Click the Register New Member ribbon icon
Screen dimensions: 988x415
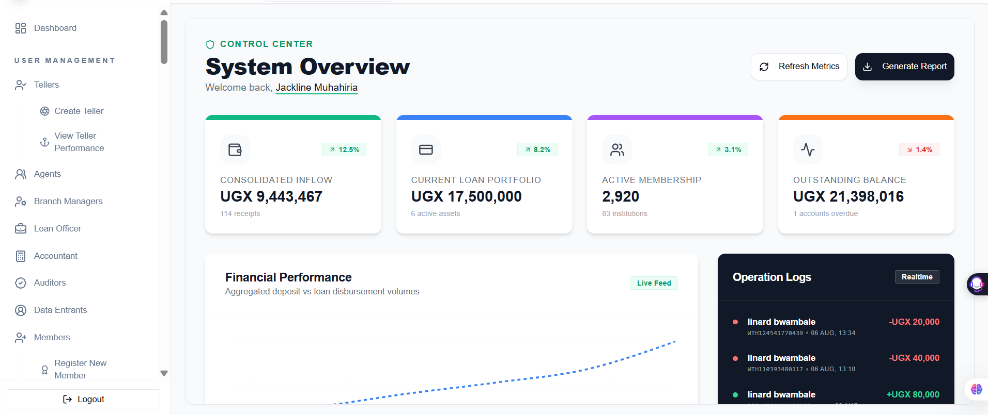(45, 370)
